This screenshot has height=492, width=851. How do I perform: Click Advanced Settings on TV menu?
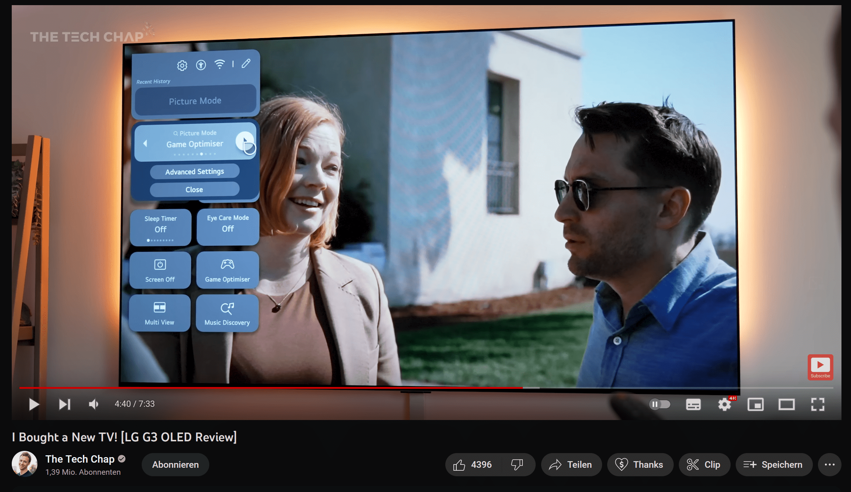(x=195, y=171)
